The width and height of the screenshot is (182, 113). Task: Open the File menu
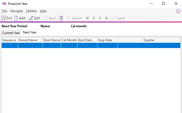[4, 11]
